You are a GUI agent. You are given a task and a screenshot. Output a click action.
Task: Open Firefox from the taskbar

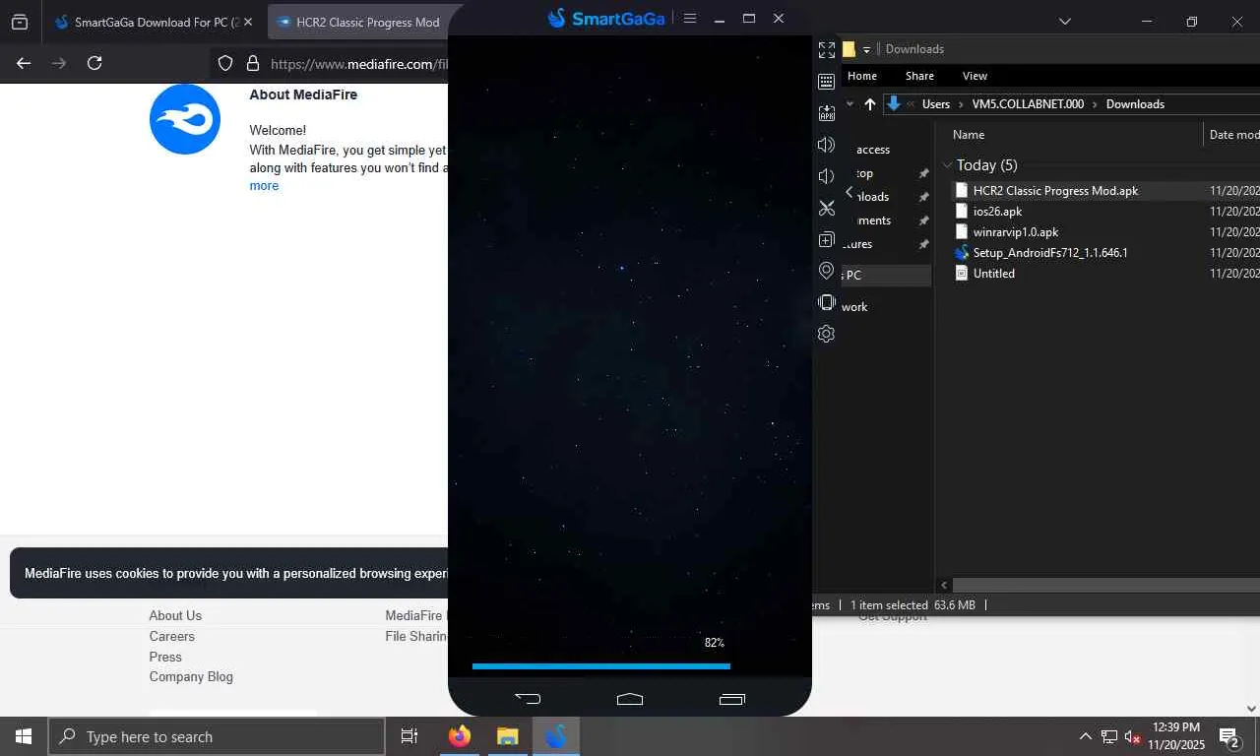point(459,736)
